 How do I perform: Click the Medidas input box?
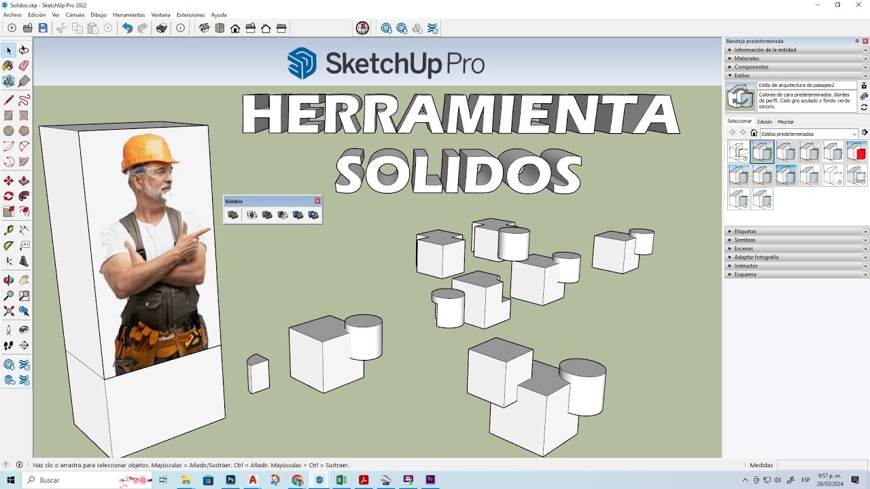point(822,465)
